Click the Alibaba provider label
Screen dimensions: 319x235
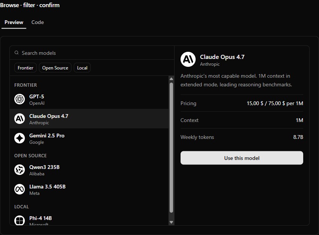pos(37,174)
